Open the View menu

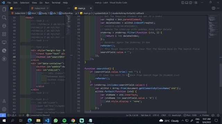(34, 3)
